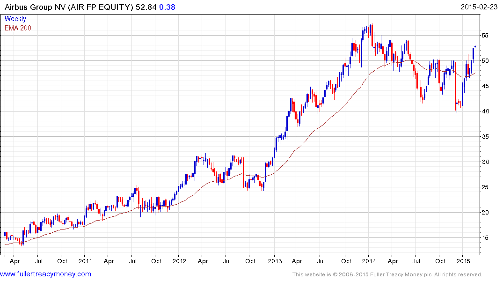
Task: Click the 25 price axis label
Action: [x=485, y=187]
